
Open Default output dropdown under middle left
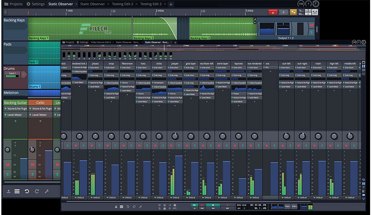click(x=350, y=198)
